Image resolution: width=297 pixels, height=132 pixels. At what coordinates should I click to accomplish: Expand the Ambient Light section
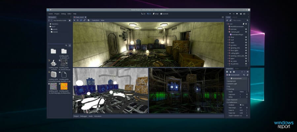click(237, 84)
